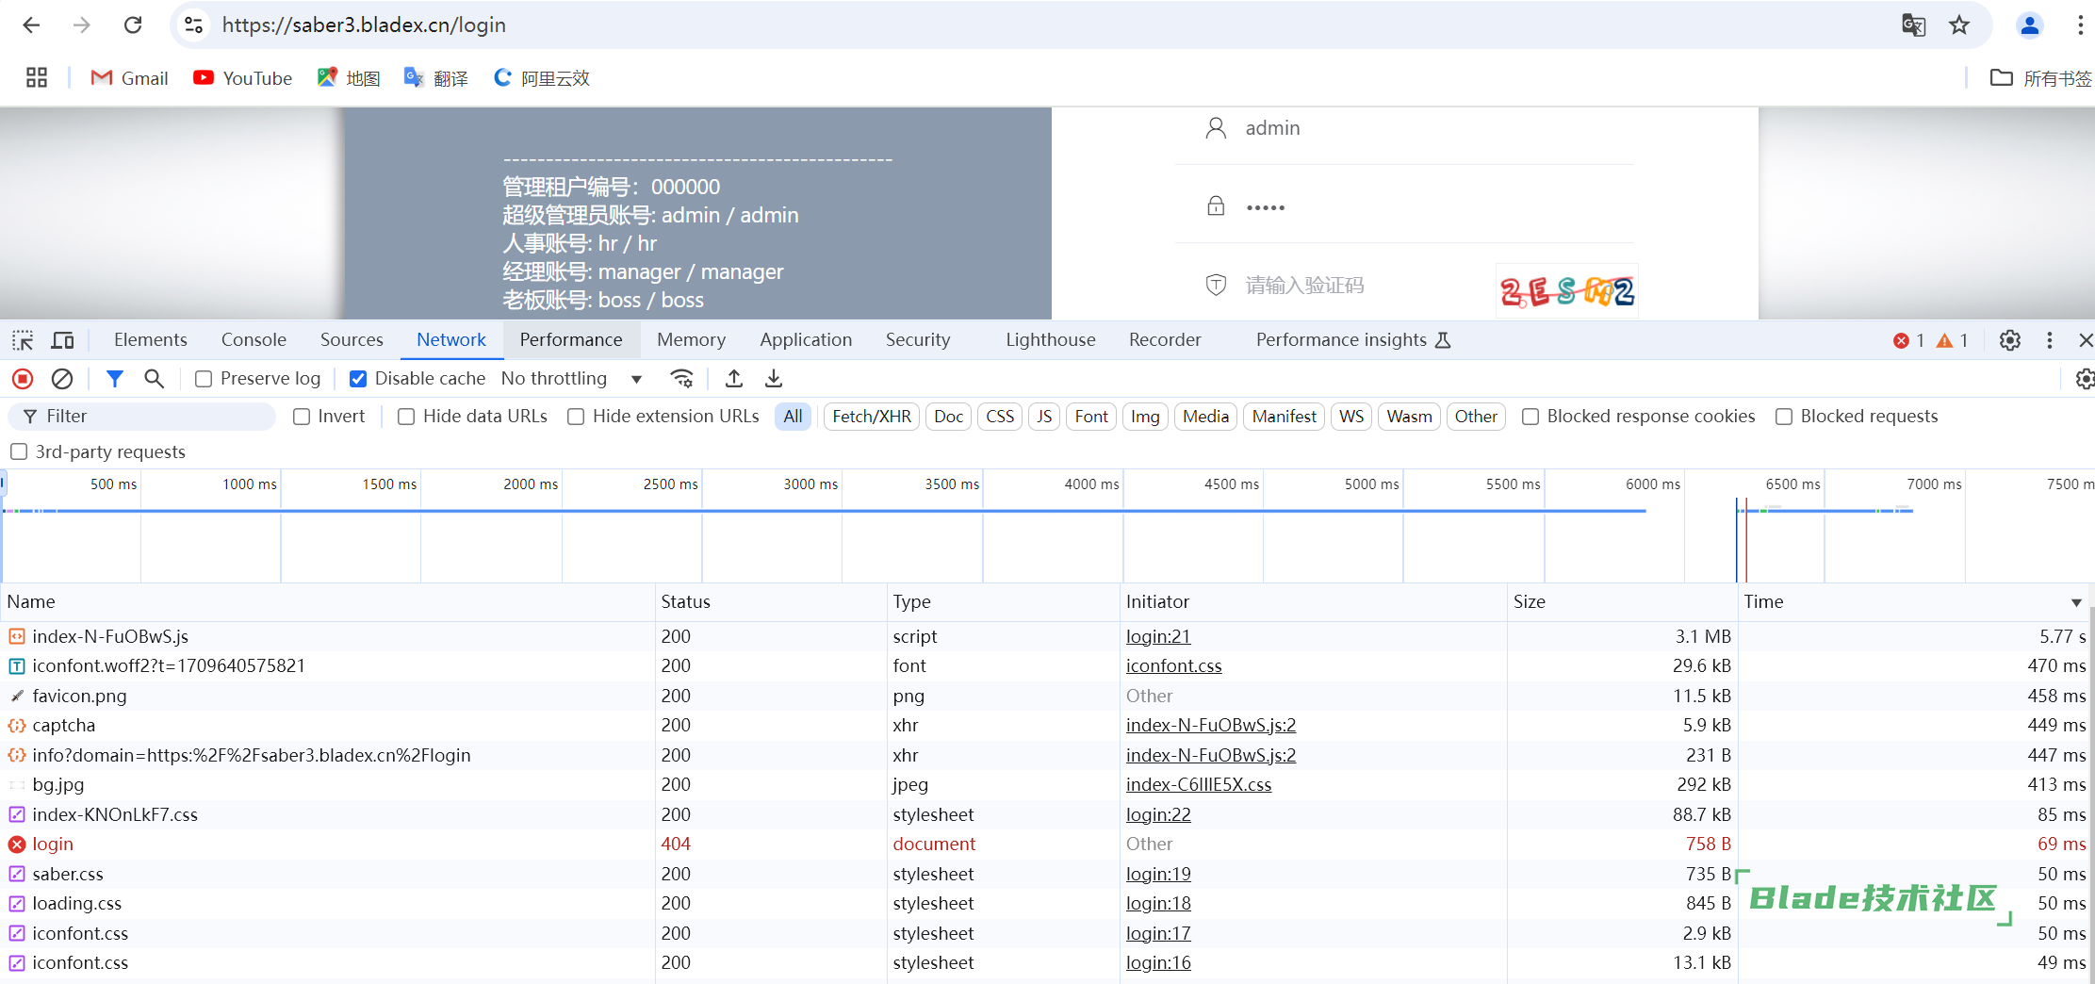Viewport: 2095px width, 984px height.
Task: Uncheck Disable cache checkbox
Action: click(x=358, y=379)
